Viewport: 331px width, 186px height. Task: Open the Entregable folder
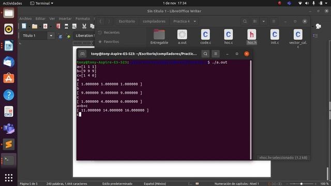click(x=159, y=37)
